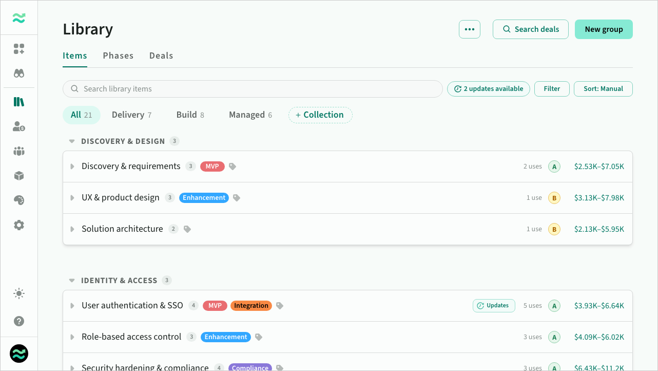
Task: Add a new Collection
Action: 320,115
